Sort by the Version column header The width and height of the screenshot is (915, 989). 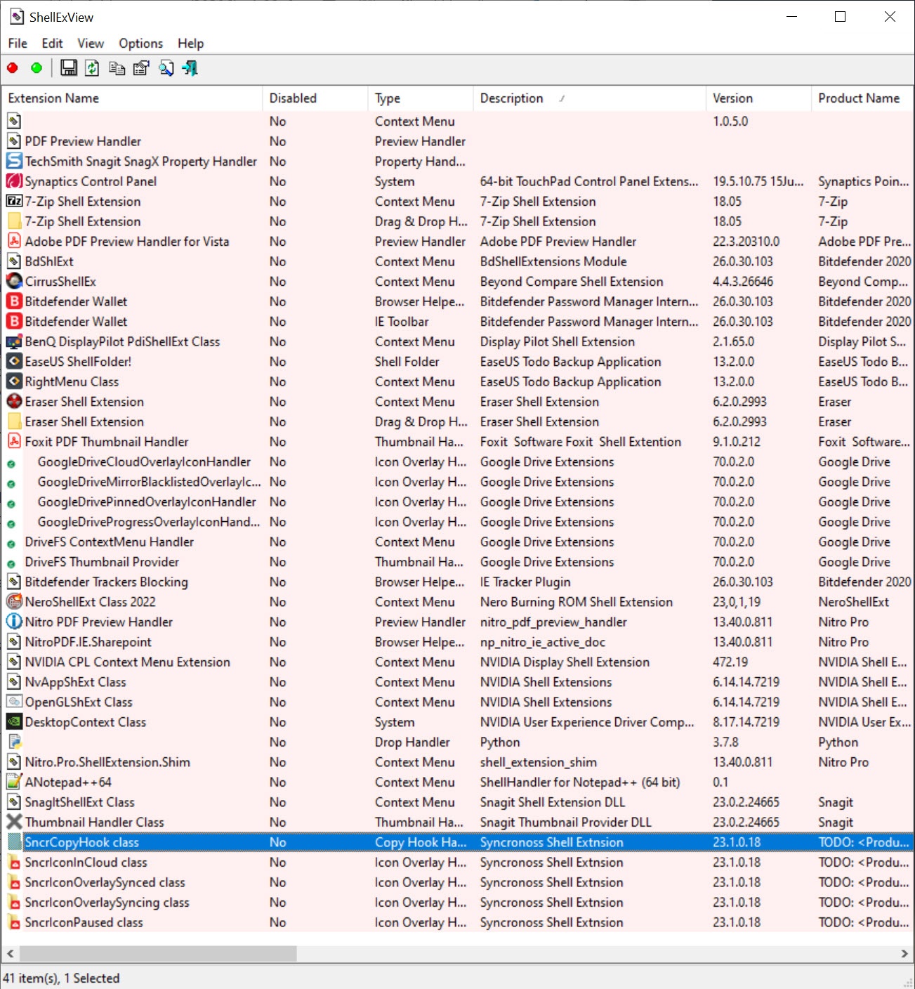[758, 98]
